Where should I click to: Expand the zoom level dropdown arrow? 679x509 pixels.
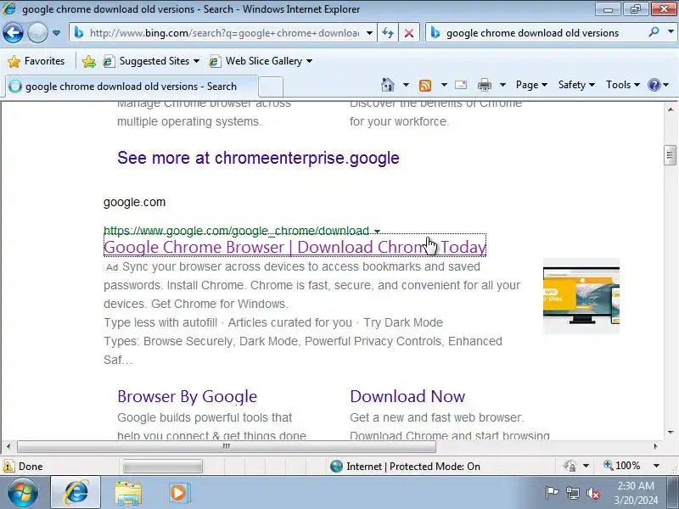click(656, 466)
